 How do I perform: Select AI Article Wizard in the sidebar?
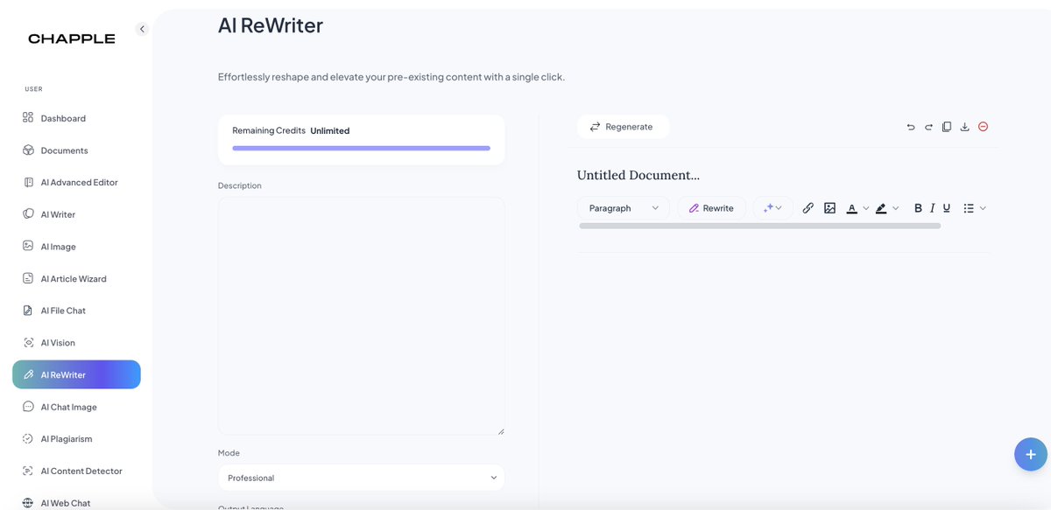tap(74, 278)
